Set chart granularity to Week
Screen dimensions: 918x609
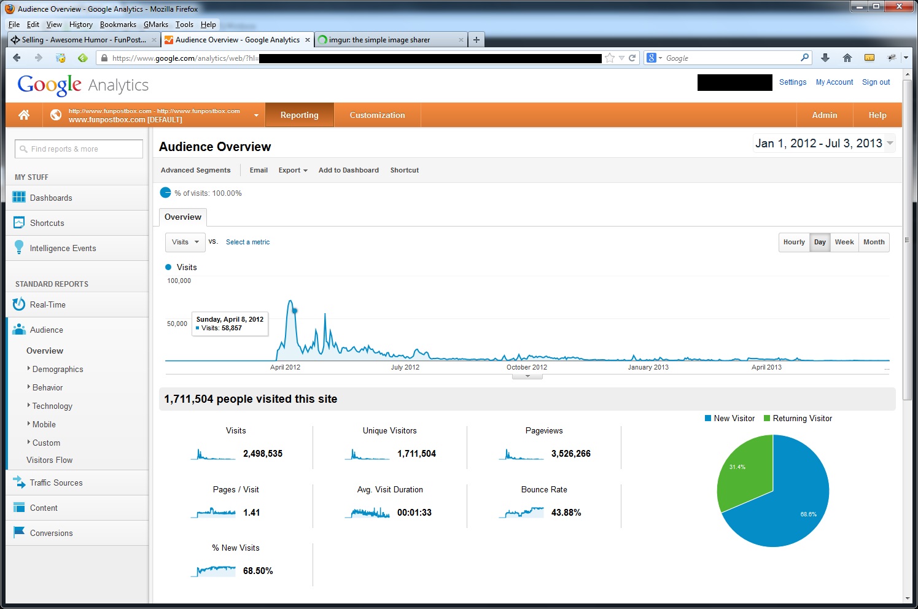[844, 242]
